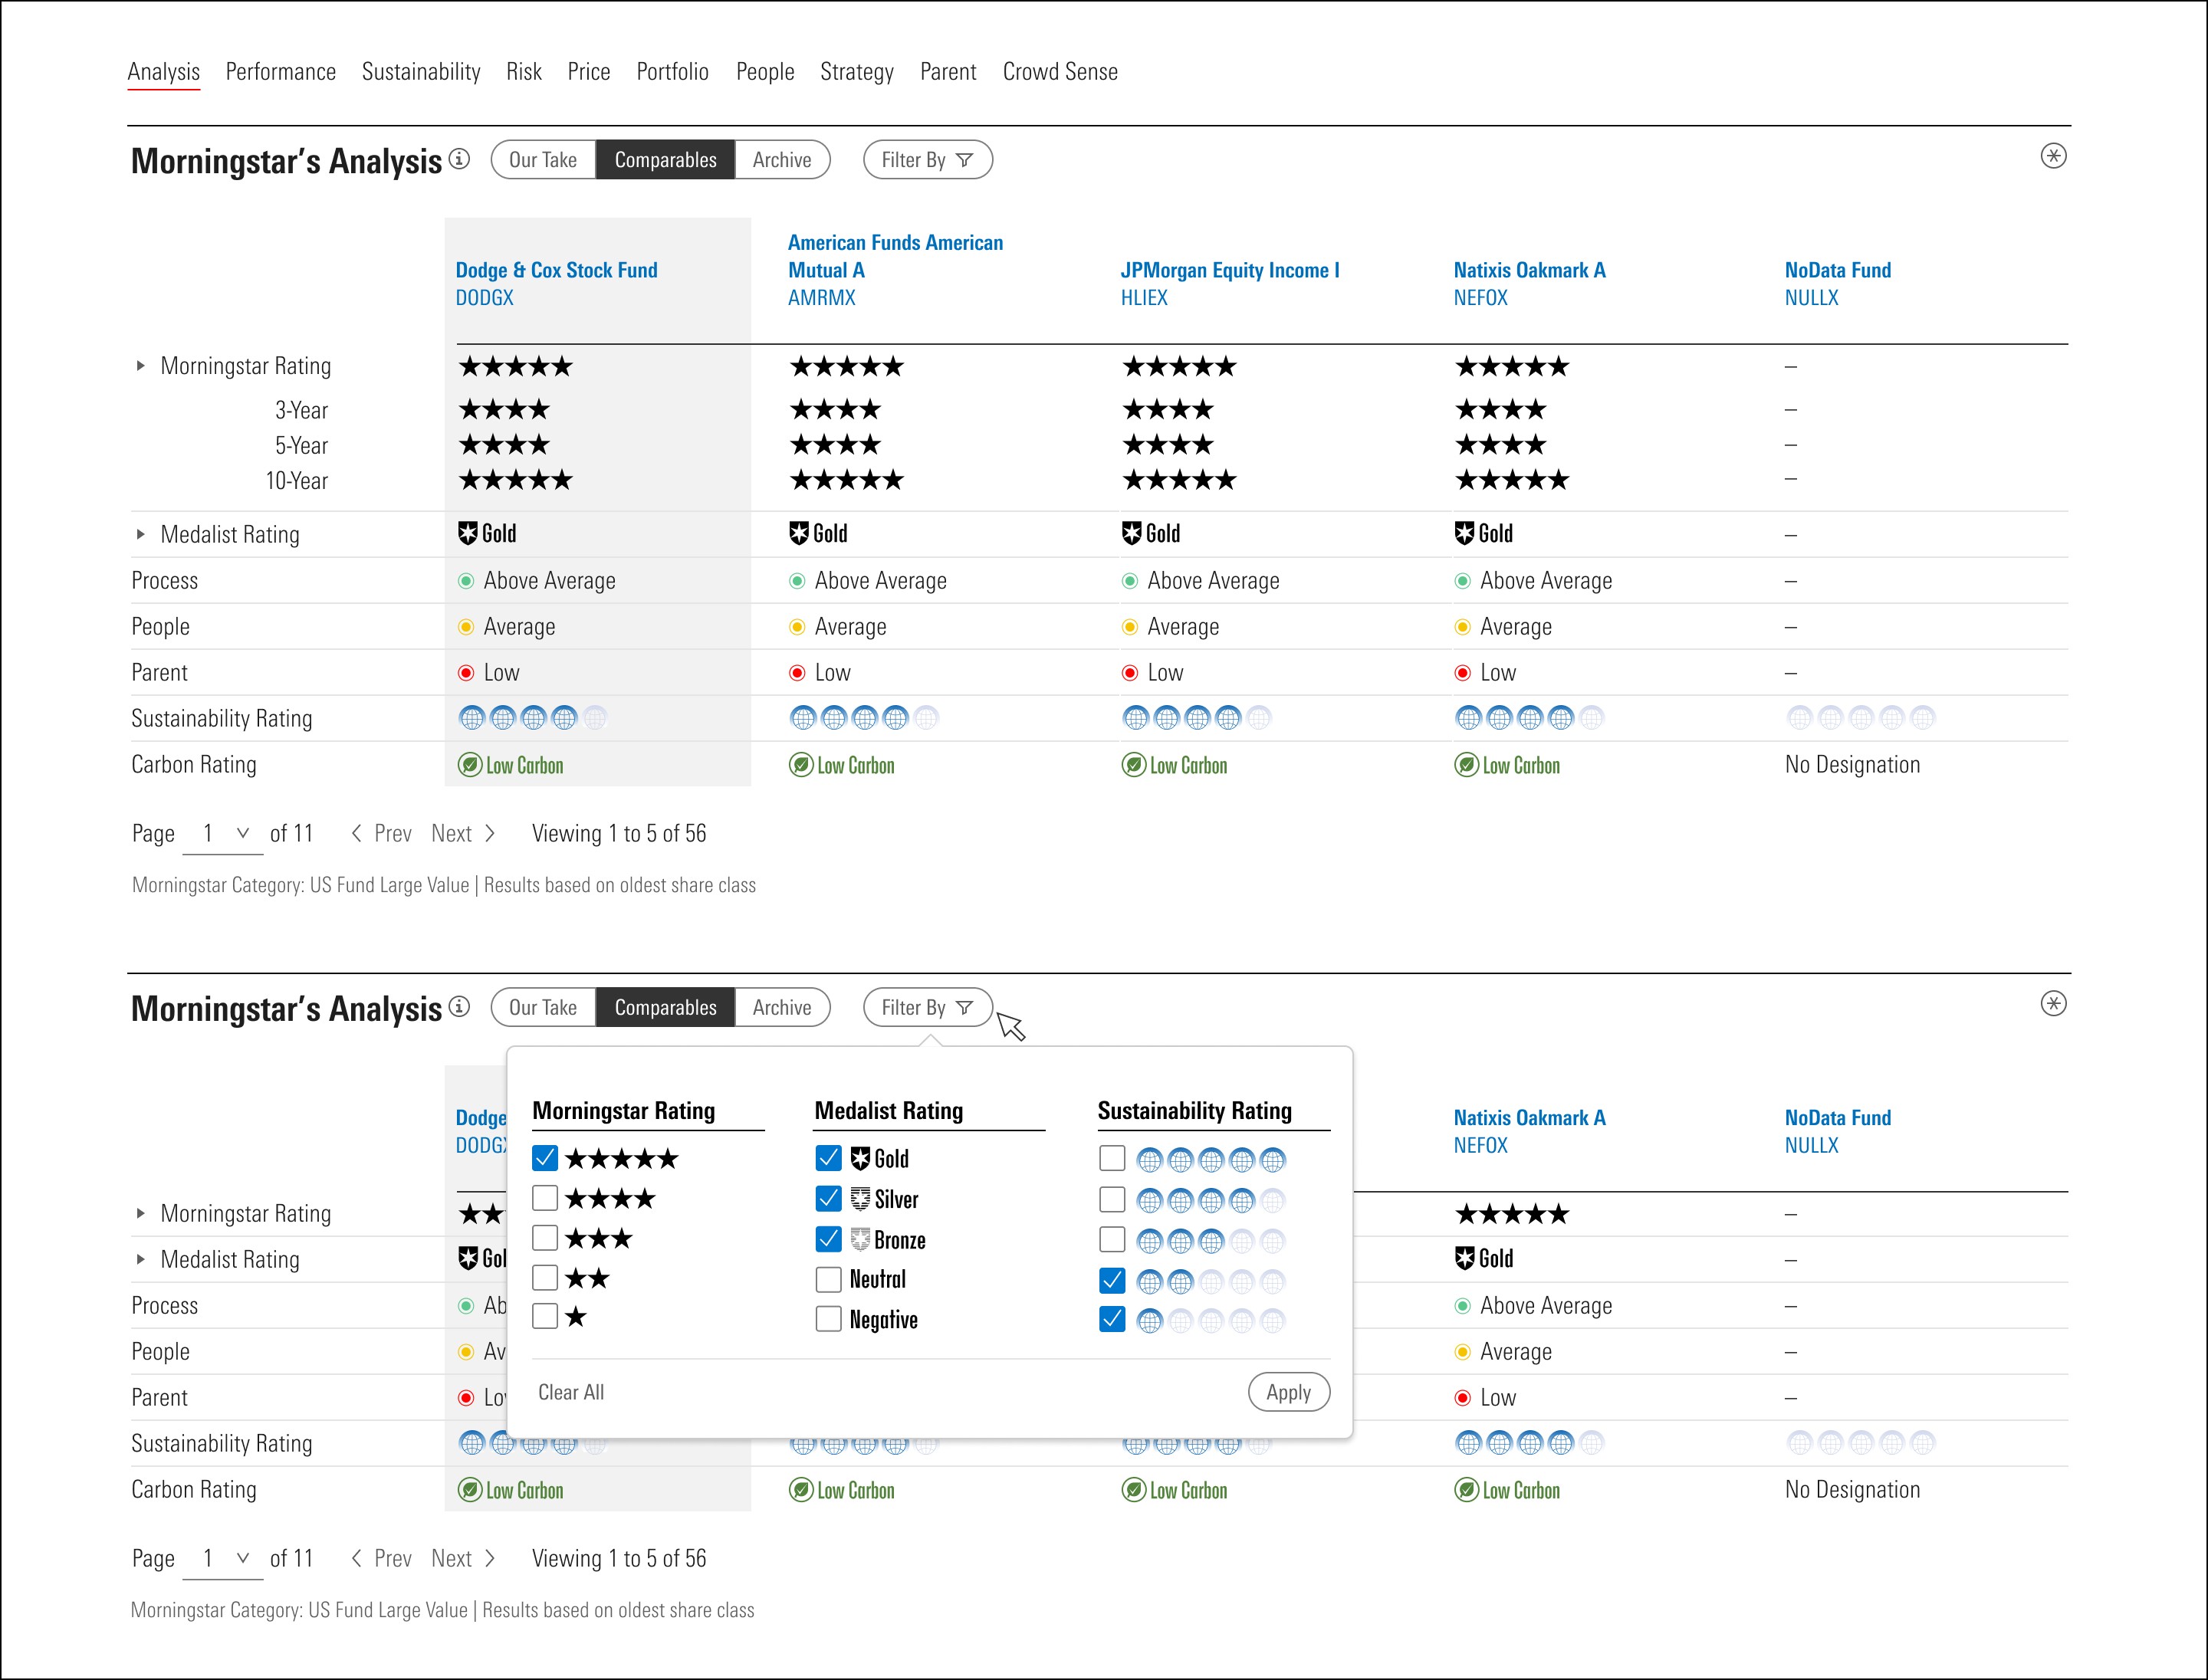
Task: Click Dodge & Cox's Low Carbon leaf icon, upper table
Action: 469,765
